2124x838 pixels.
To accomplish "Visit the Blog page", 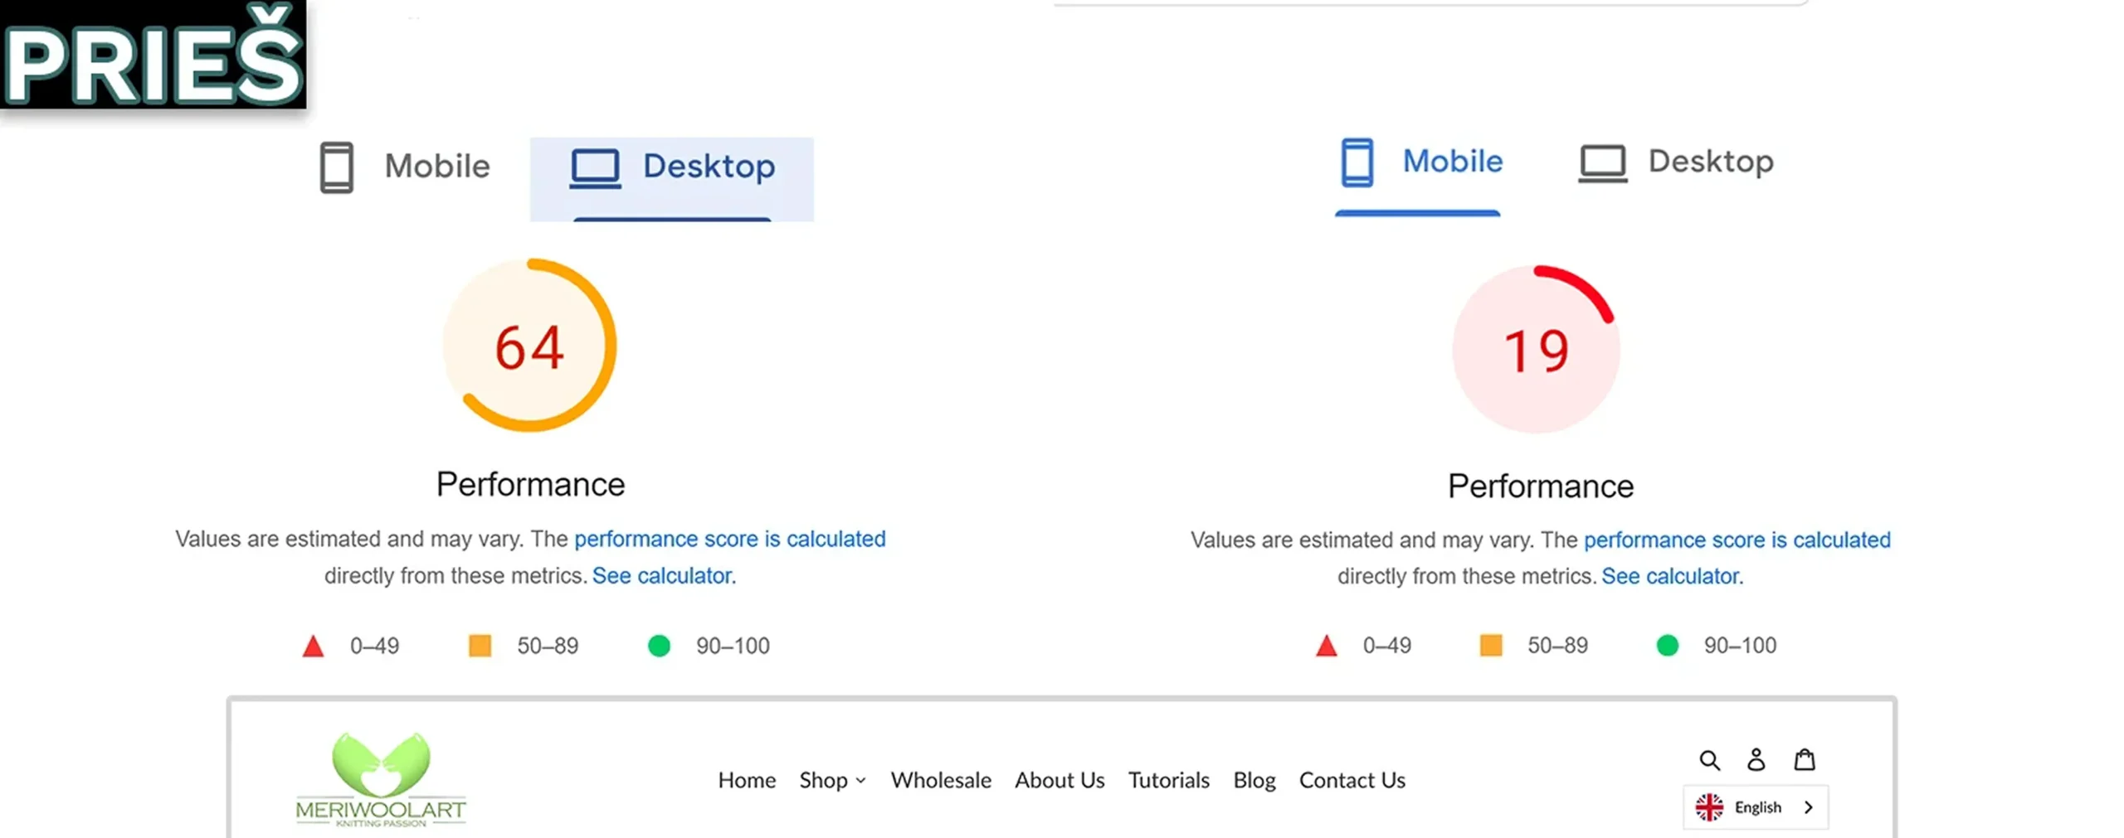I will pos(1254,780).
